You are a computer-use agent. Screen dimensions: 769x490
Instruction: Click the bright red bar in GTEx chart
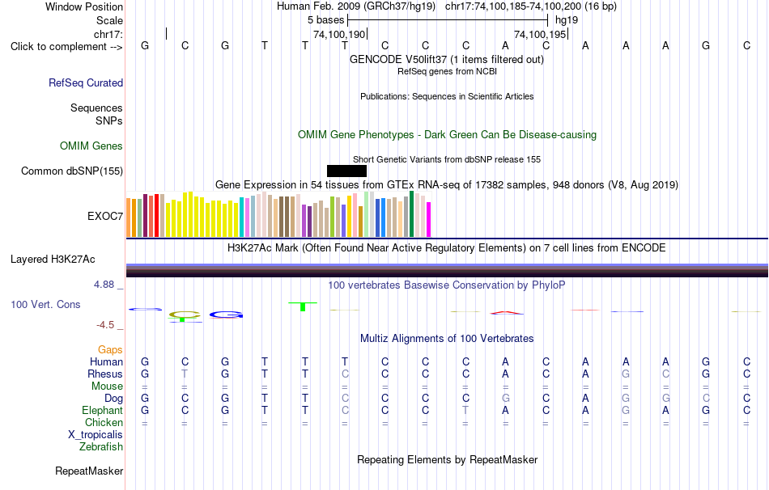pos(156,216)
